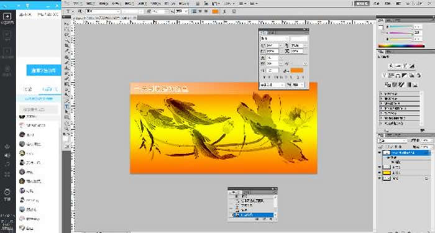Click the Create Warped Text icon
The width and height of the screenshot is (435, 233).
click(224, 11)
